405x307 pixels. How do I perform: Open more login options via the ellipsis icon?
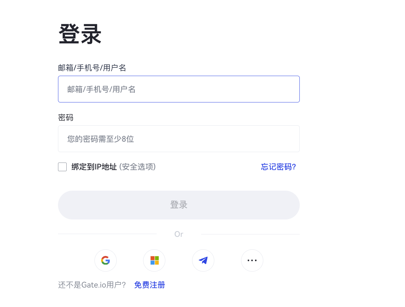[x=252, y=260]
